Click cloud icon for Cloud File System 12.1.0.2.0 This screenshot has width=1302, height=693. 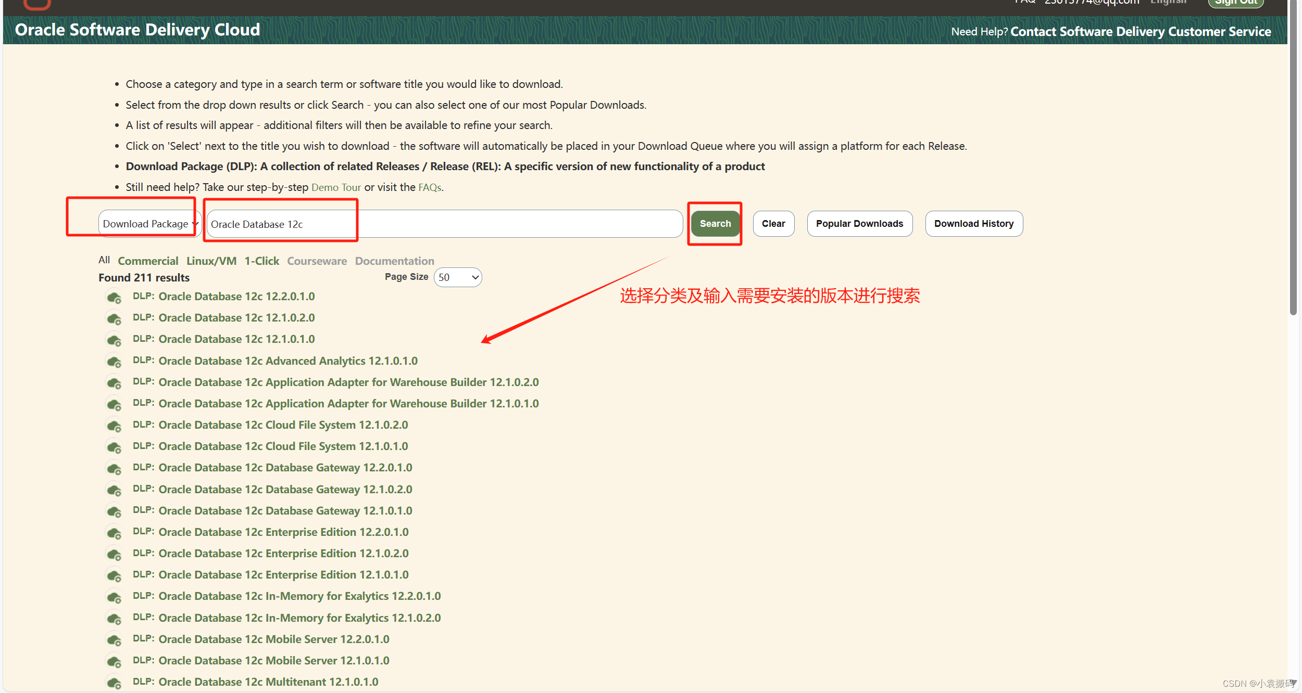coord(114,426)
